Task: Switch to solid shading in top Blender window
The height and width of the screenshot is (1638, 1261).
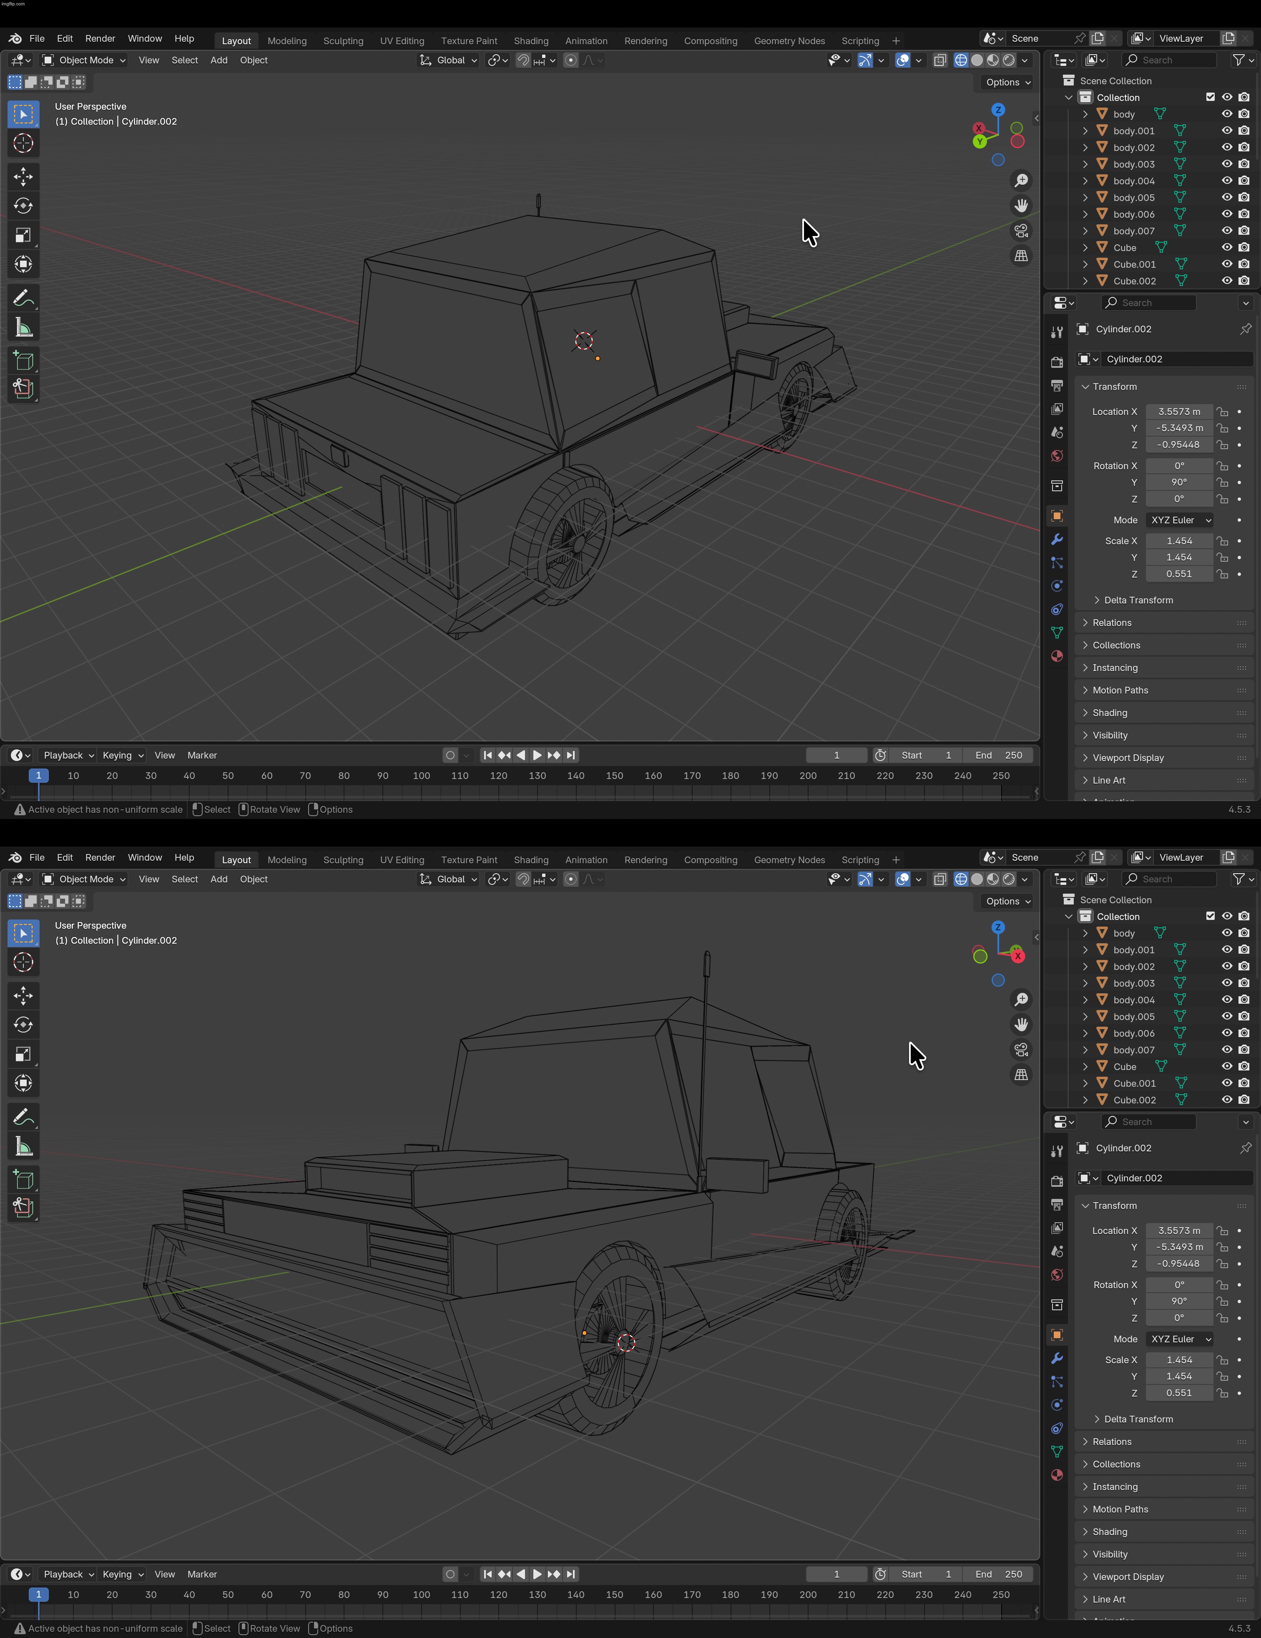Action: (x=977, y=60)
